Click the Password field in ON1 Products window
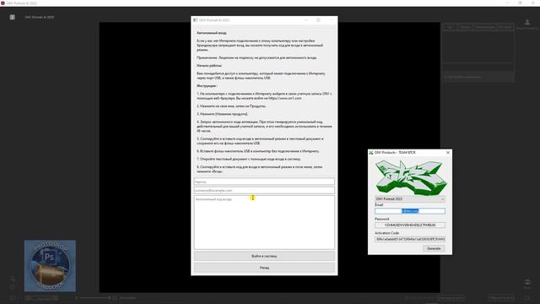This screenshot has width=540, height=304. (x=410, y=225)
